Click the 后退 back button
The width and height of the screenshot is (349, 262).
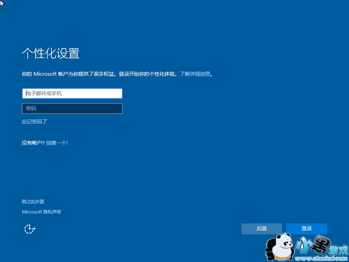click(x=261, y=228)
